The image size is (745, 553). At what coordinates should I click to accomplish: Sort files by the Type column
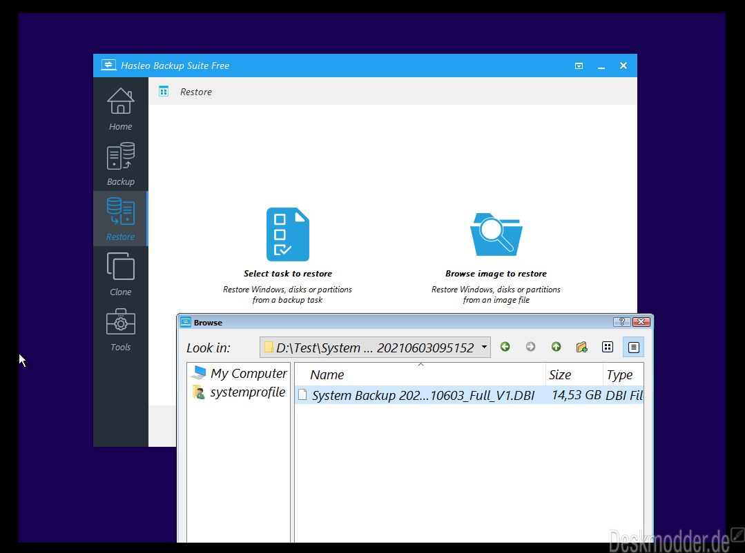[x=623, y=374]
